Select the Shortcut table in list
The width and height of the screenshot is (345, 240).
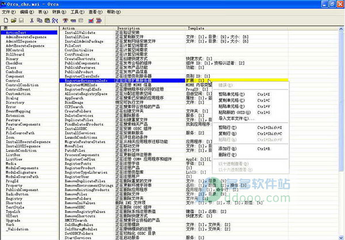[x=14, y=203]
